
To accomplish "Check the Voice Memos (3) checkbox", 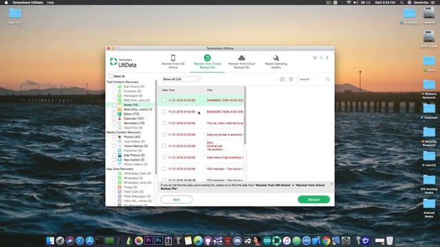I will click(x=114, y=146).
